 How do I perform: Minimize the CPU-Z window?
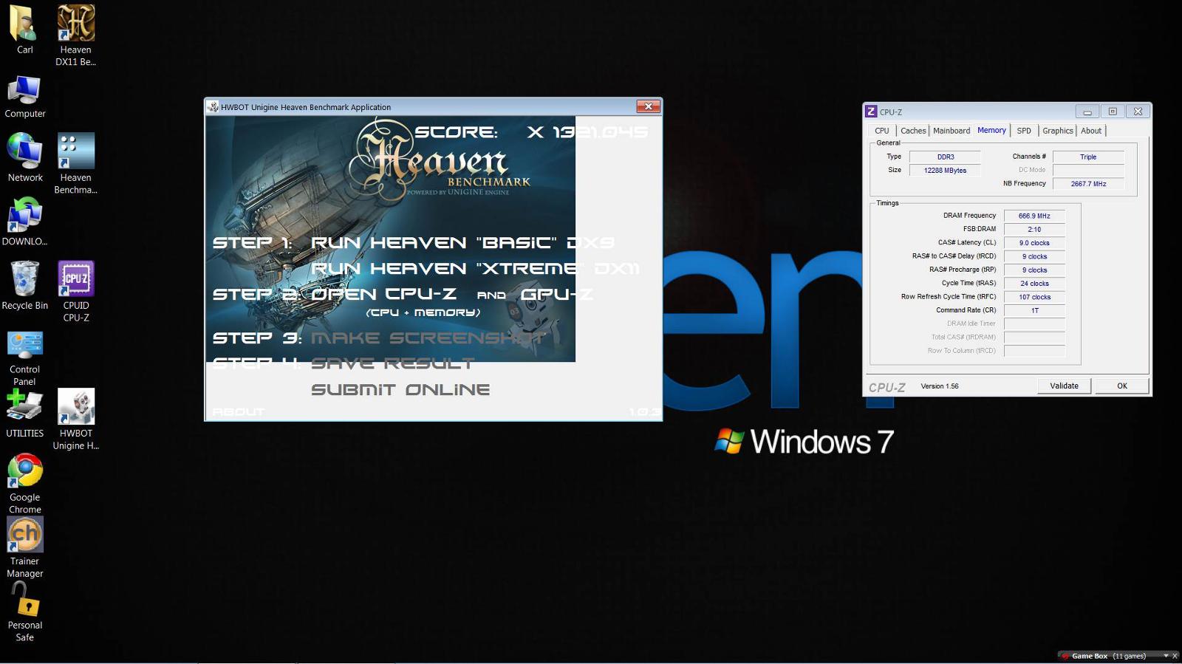click(x=1087, y=112)
